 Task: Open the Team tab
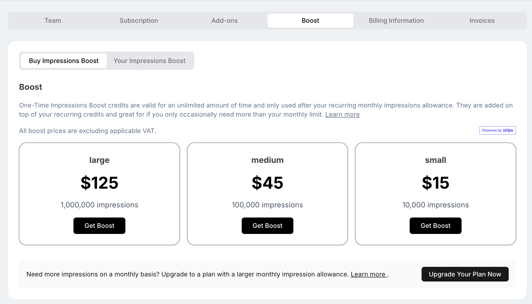[53, 20]
